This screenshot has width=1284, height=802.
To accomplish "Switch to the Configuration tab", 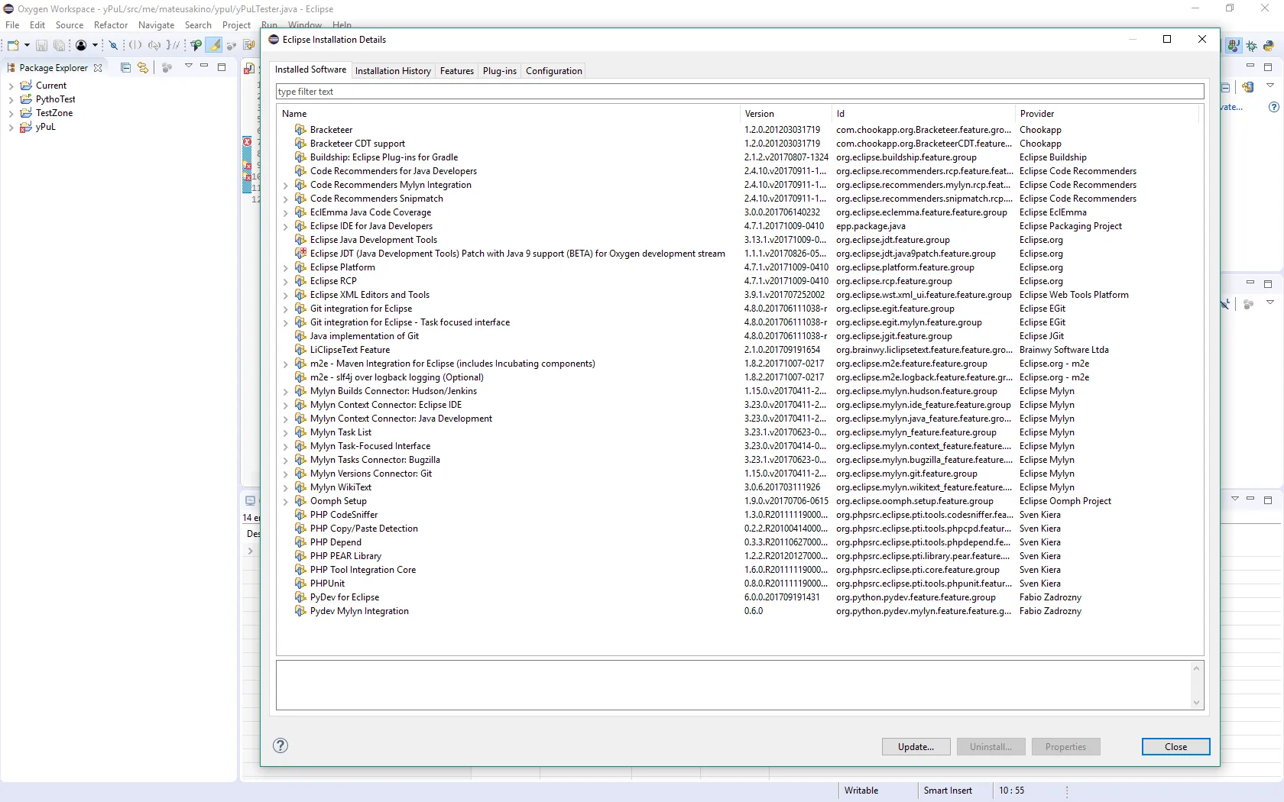I will click(554, 71).
